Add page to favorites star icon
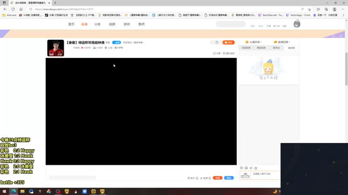This screenshot has height=195, width=348. coord(309,9)
